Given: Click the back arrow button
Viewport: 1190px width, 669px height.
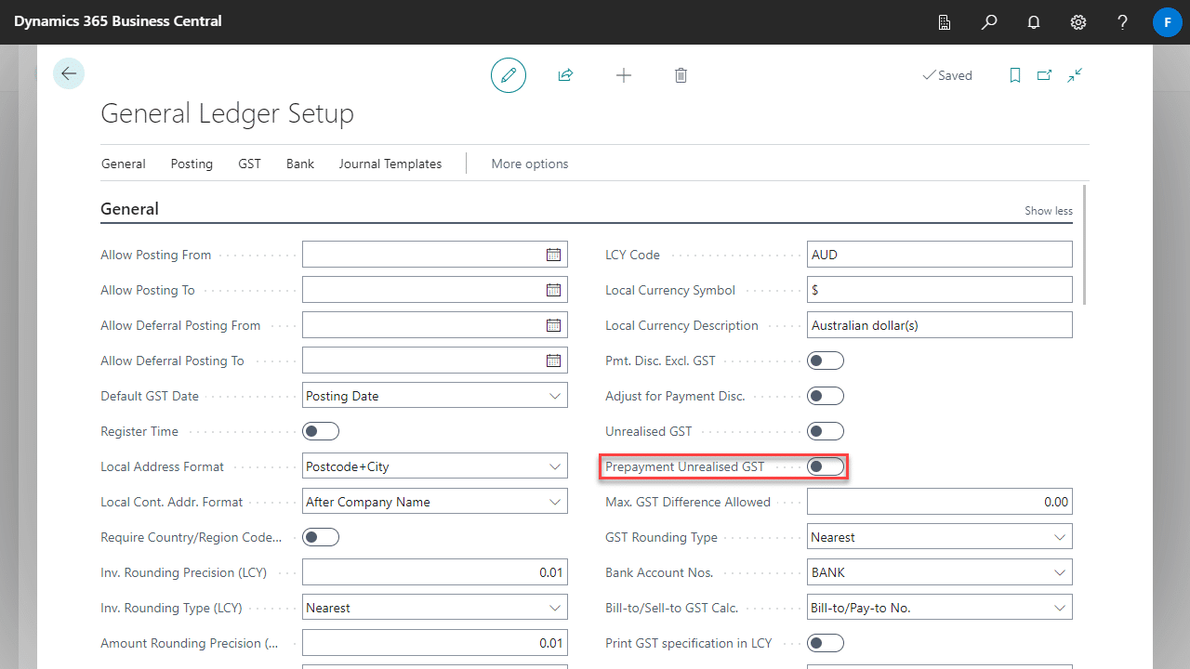Looking at the screenshot, I should pyautogui.click(x=69, y=73).
